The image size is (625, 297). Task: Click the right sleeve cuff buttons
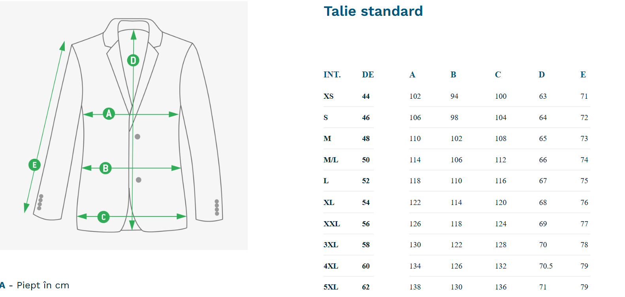pyautogui.click(x=216, y=207)
